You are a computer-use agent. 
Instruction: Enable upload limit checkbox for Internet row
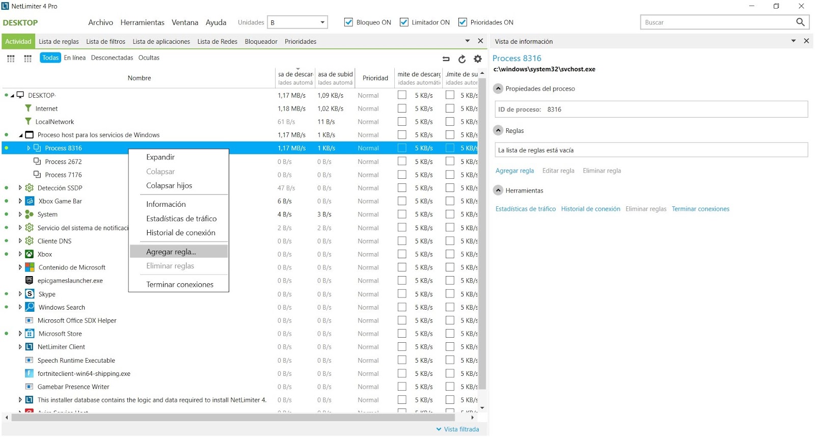(x=450, y=108)
